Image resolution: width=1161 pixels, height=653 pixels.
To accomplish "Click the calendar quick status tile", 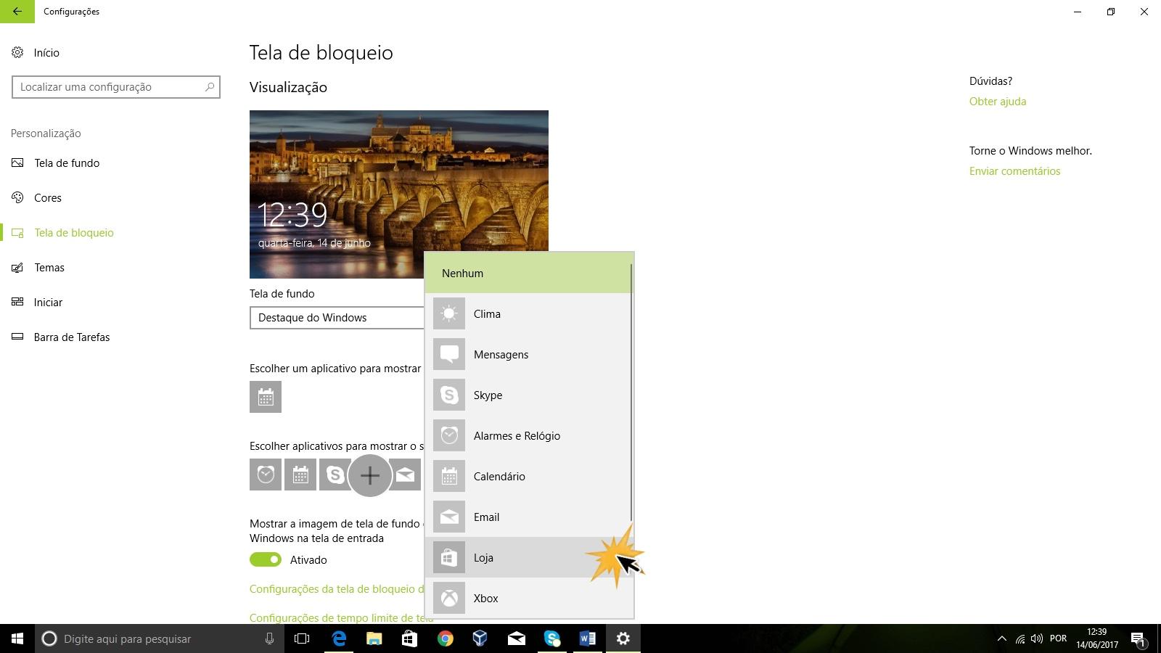I will (300, 475).
